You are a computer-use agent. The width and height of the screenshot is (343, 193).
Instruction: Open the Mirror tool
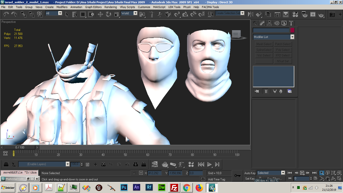(250, 14)
